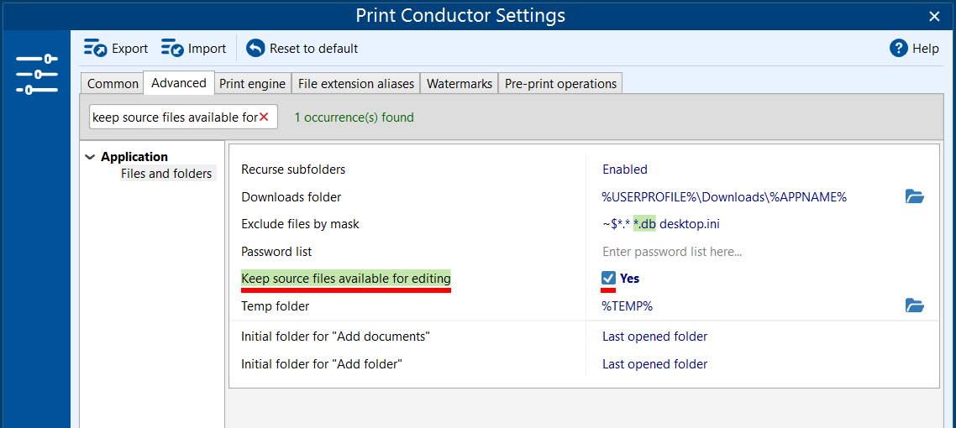
Task: Clear the search box with red X
Action: tap(264, 117)
